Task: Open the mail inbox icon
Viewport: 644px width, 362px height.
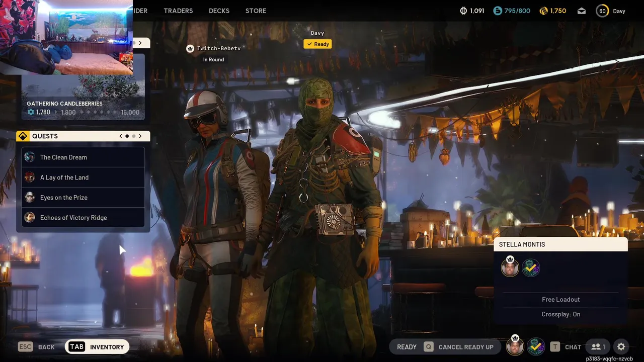Action: pos(582,11)
